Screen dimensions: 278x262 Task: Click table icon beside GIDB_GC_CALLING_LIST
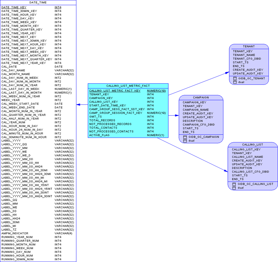(234, 184)
